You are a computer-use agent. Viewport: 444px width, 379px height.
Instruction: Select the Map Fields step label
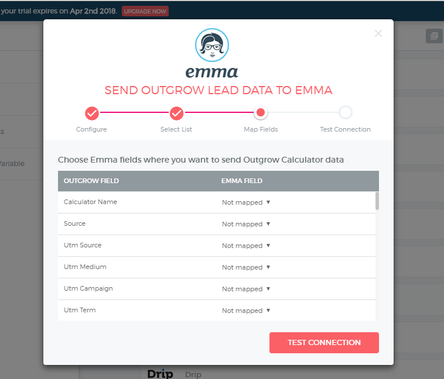tap(261, 129)
